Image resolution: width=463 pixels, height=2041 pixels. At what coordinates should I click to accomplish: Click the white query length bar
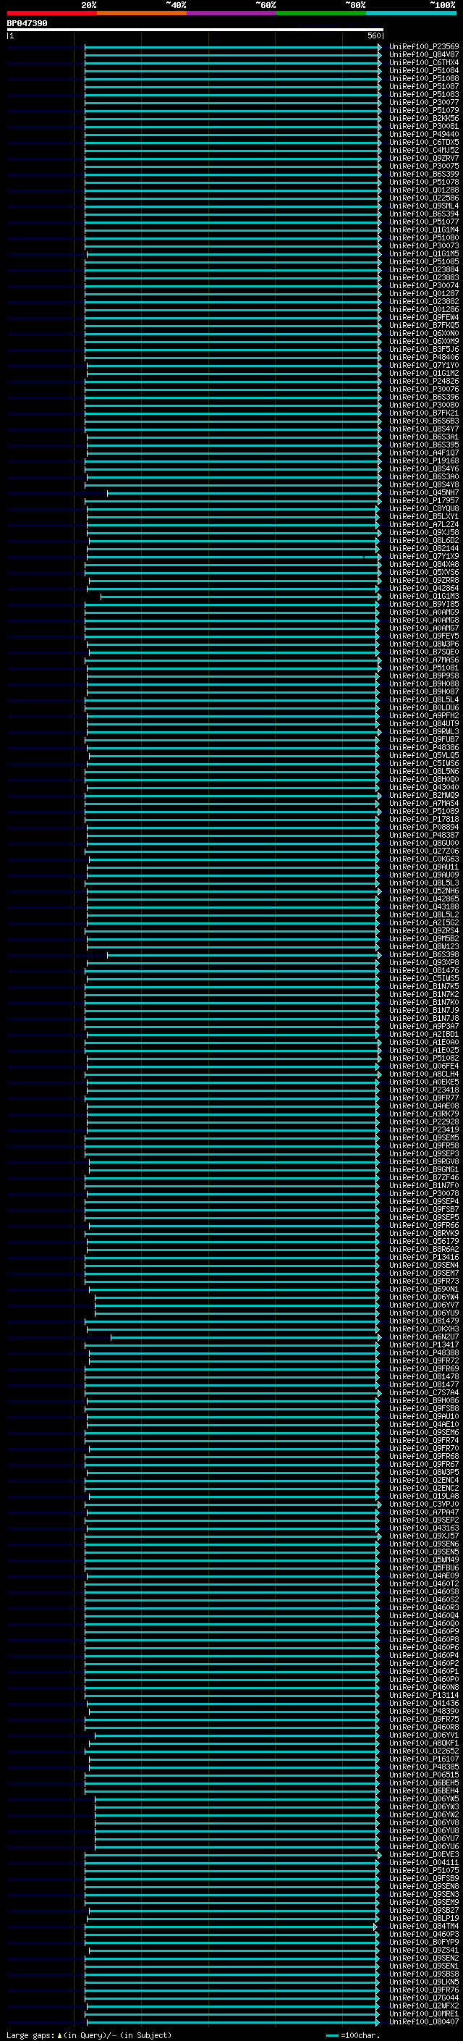(195, 29)
